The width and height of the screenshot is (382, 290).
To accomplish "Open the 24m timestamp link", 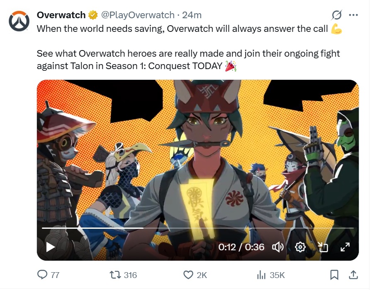I will (x=192, y=15).
